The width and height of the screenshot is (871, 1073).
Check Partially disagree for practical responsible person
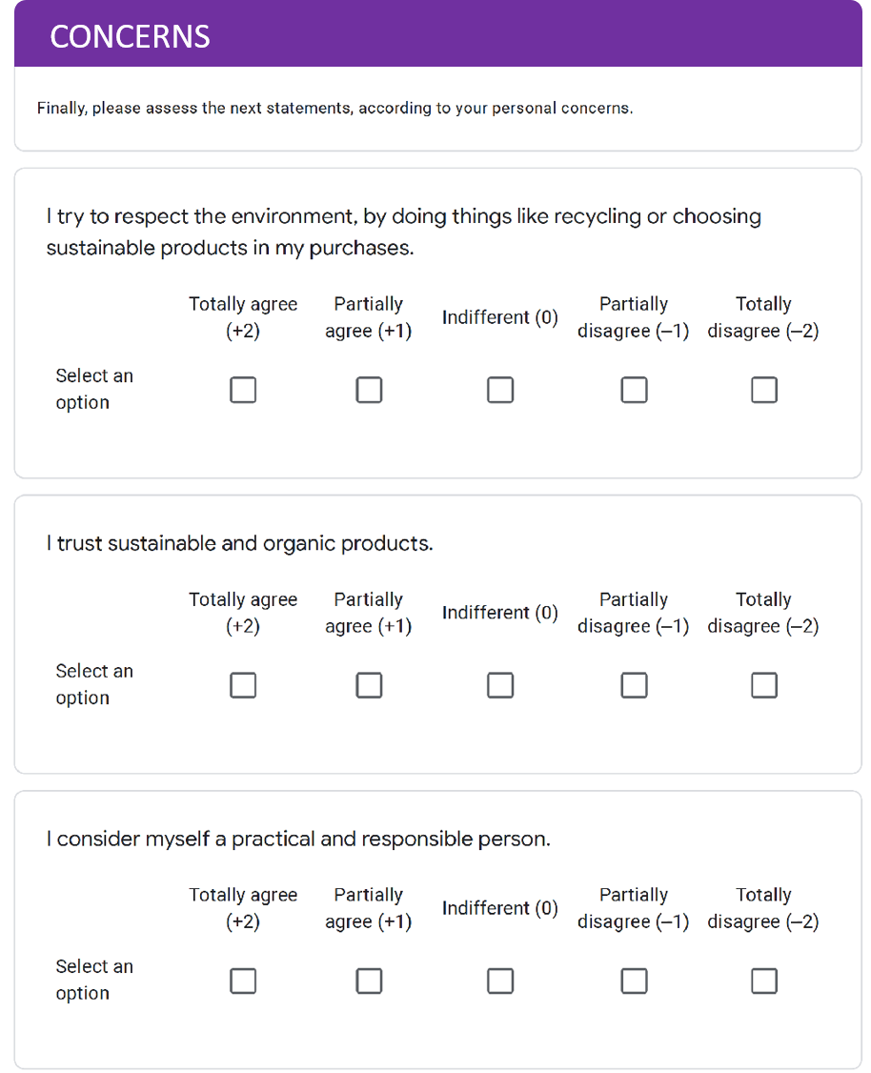[634, 981]
